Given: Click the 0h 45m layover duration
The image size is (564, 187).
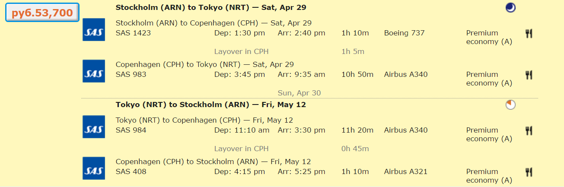Looking at the screenshot, I should pyautogui.click(x=355, y=149).
